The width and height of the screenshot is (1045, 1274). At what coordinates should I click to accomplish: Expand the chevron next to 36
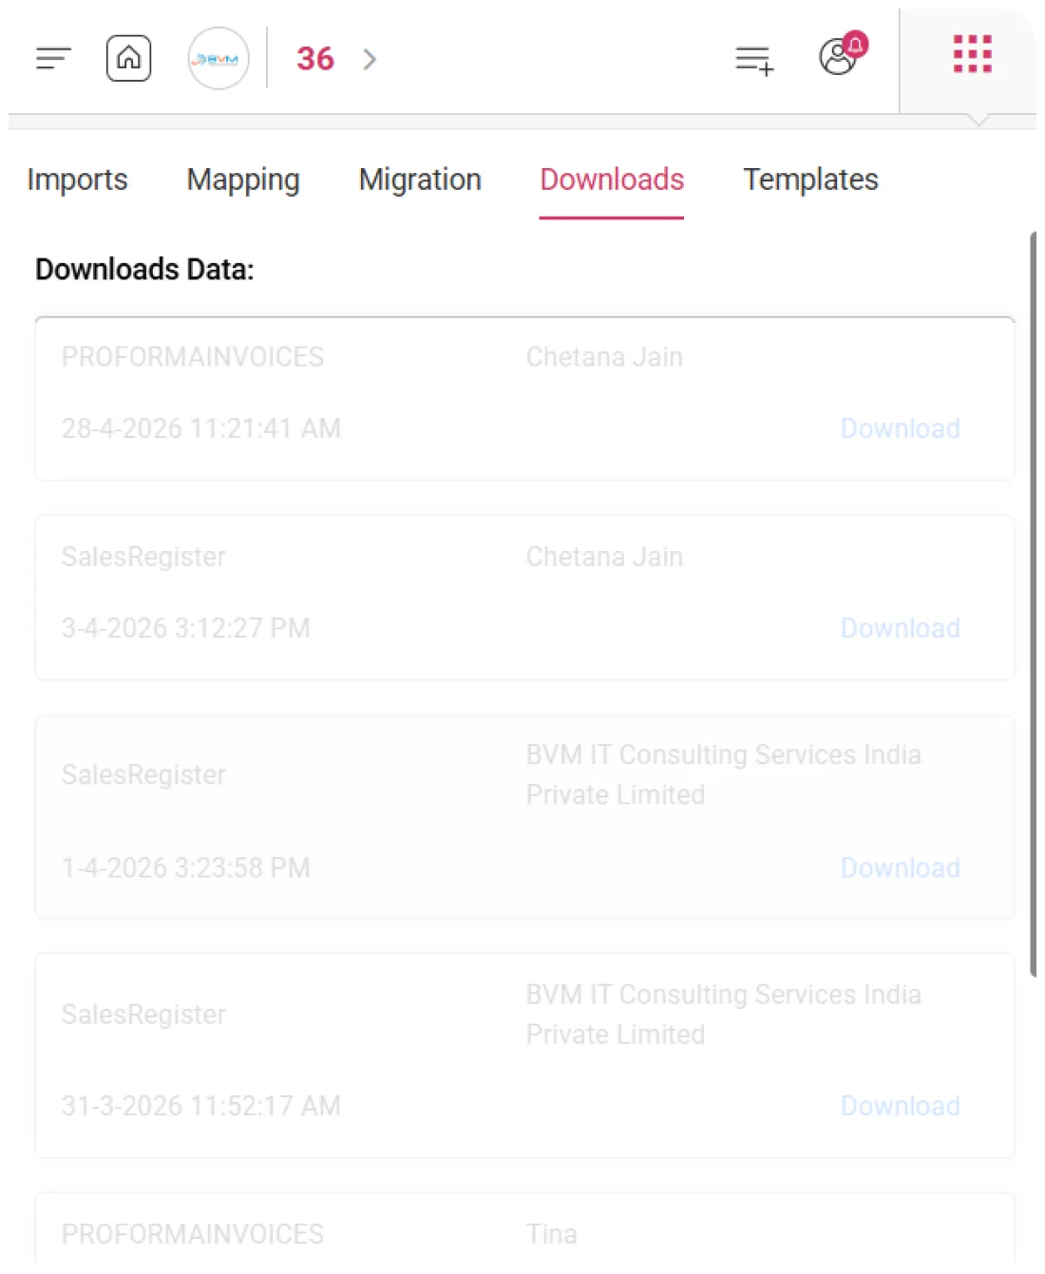(370, 59)
